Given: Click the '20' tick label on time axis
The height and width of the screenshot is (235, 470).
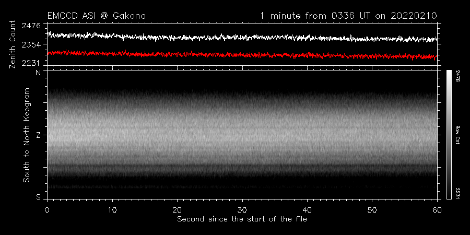Looking at the screenshot, I should pos(177,209).
